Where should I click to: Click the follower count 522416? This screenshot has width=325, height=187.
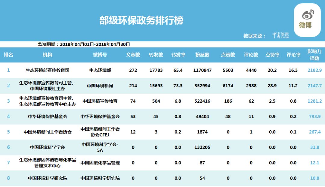pos(202,101)
